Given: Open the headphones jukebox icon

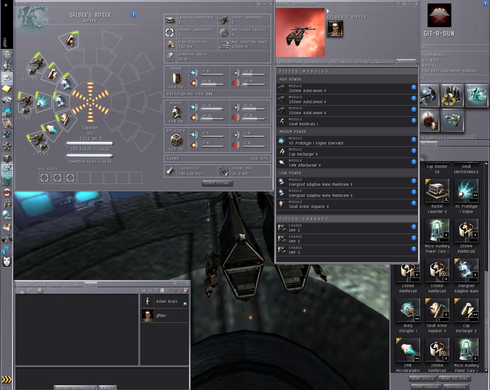Looking at the screenshot, I should pos(7,238).
